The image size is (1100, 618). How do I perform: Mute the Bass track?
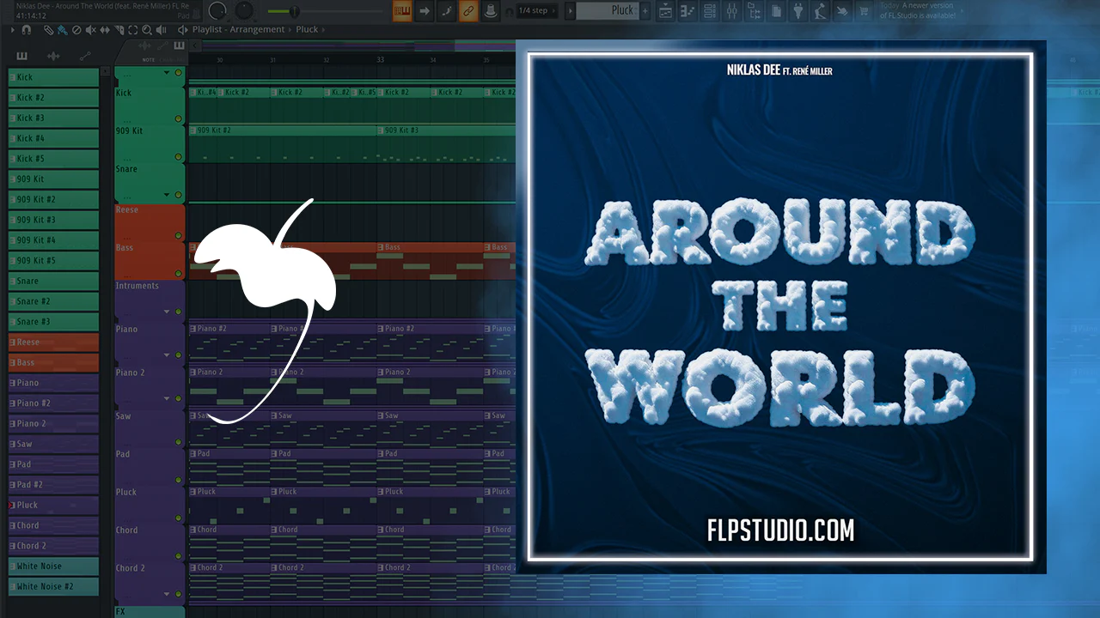point(178,273)
